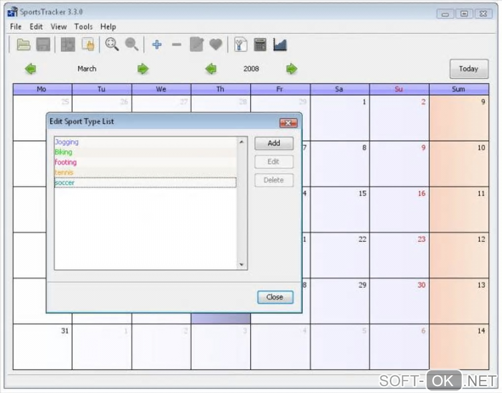Select Sunday March 30 calendar cell

tap(399, 301)
